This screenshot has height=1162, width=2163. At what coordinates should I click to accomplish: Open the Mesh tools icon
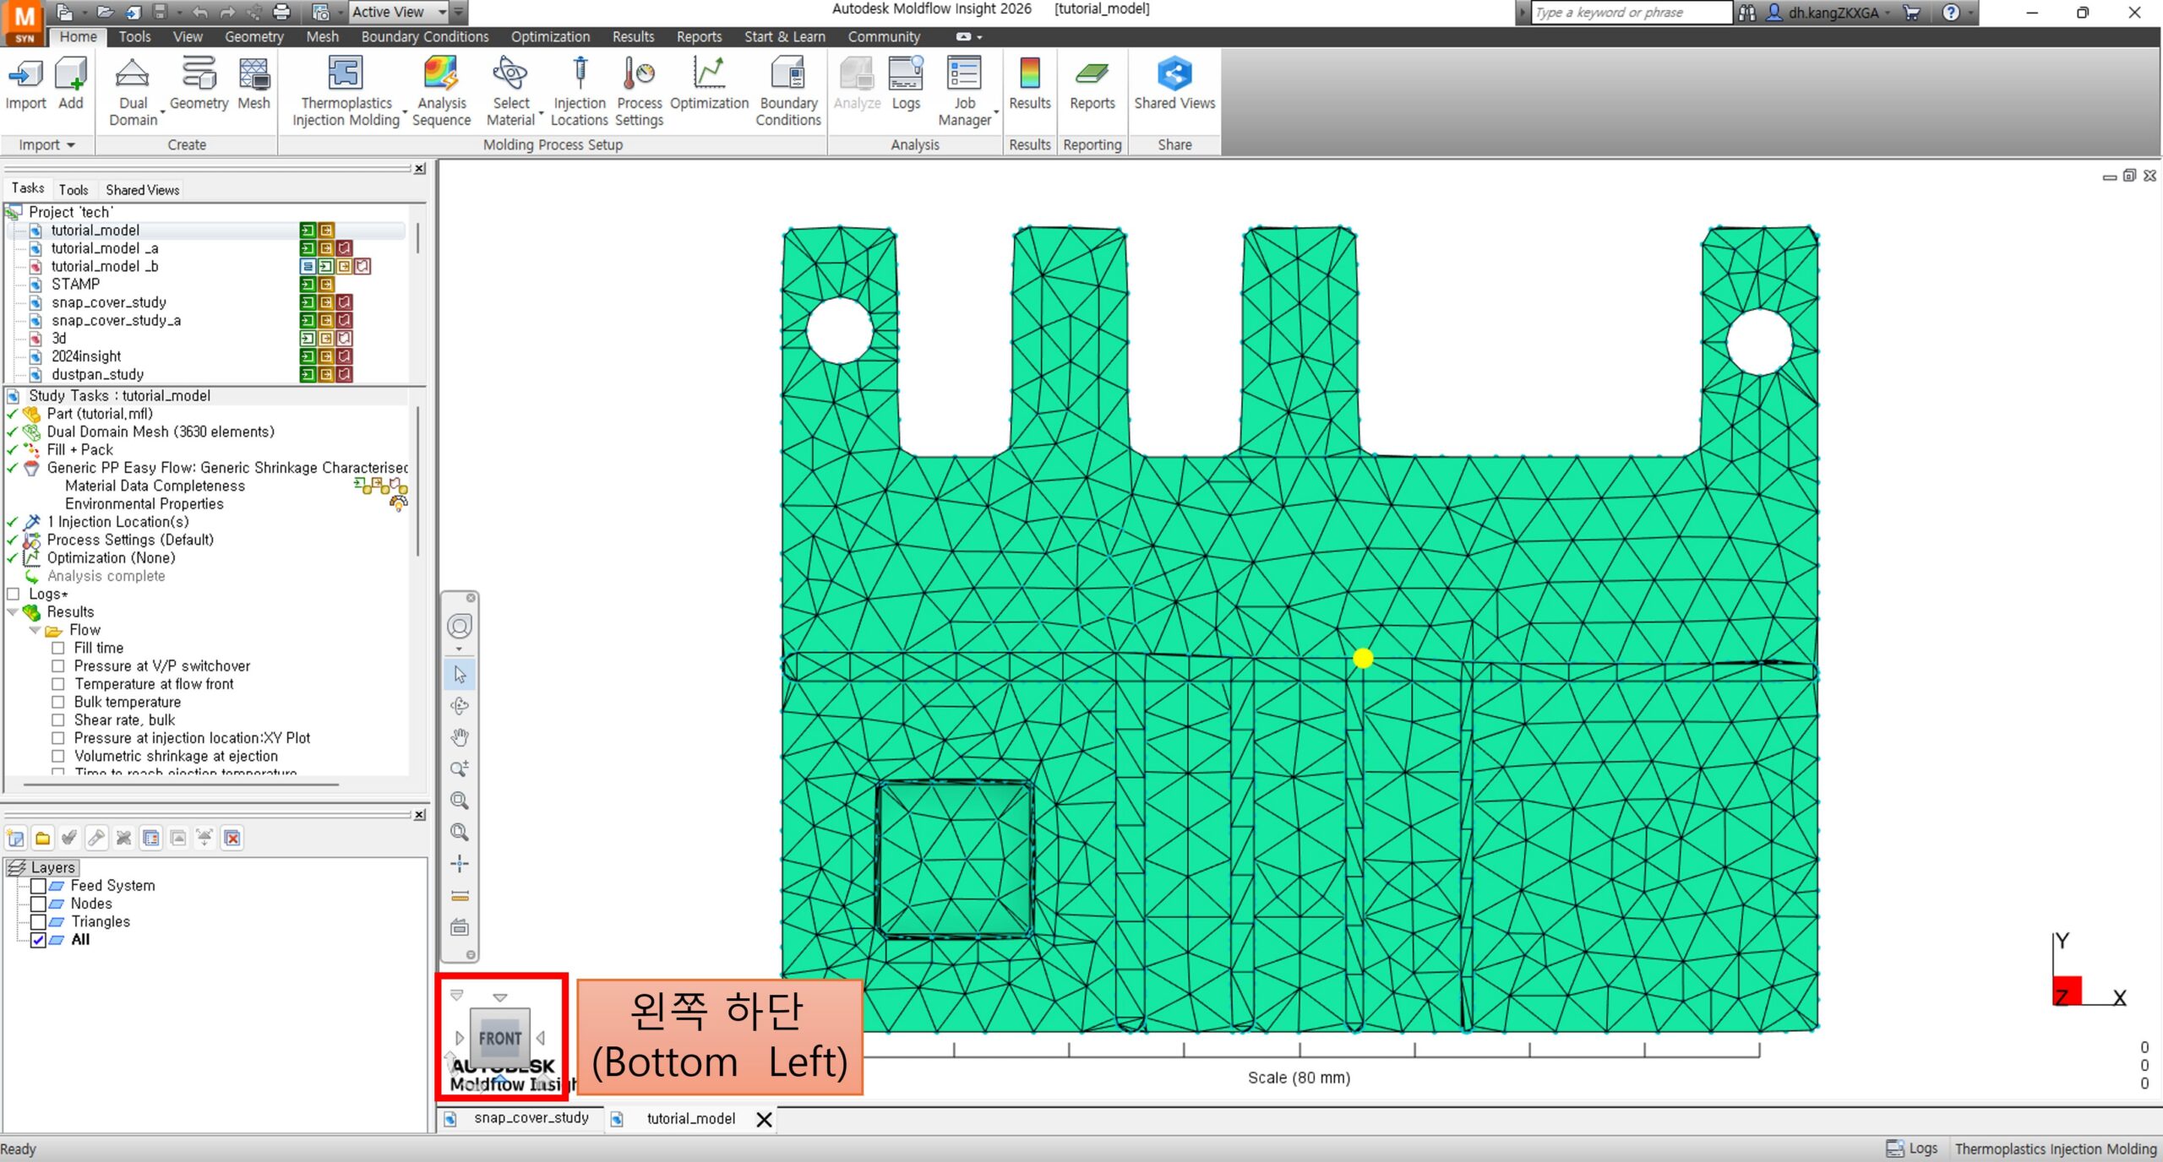pyautogui.click(x=253, y=83)
